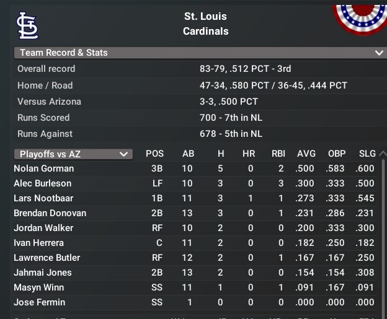
Task: Select Ivan Herrera in the stats table
Action: (x=38, y=243)
